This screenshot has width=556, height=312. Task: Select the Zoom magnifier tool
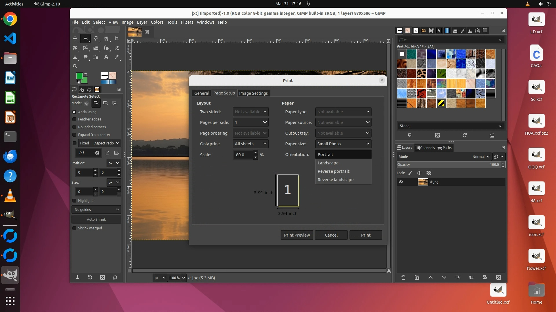coord(75,66)
